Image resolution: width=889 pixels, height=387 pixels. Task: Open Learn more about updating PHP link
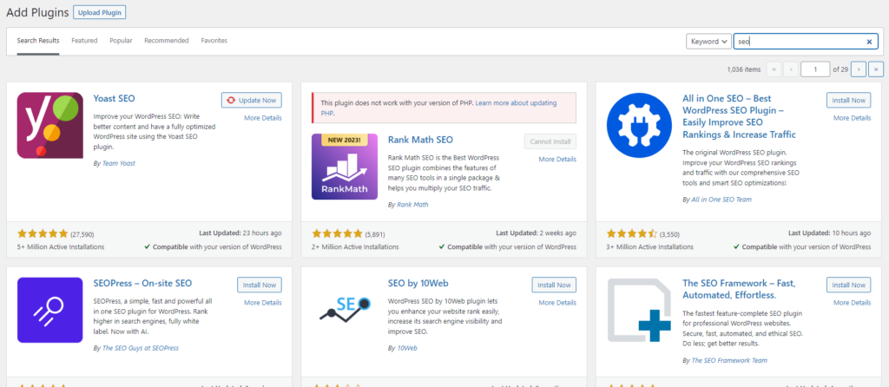438,108
